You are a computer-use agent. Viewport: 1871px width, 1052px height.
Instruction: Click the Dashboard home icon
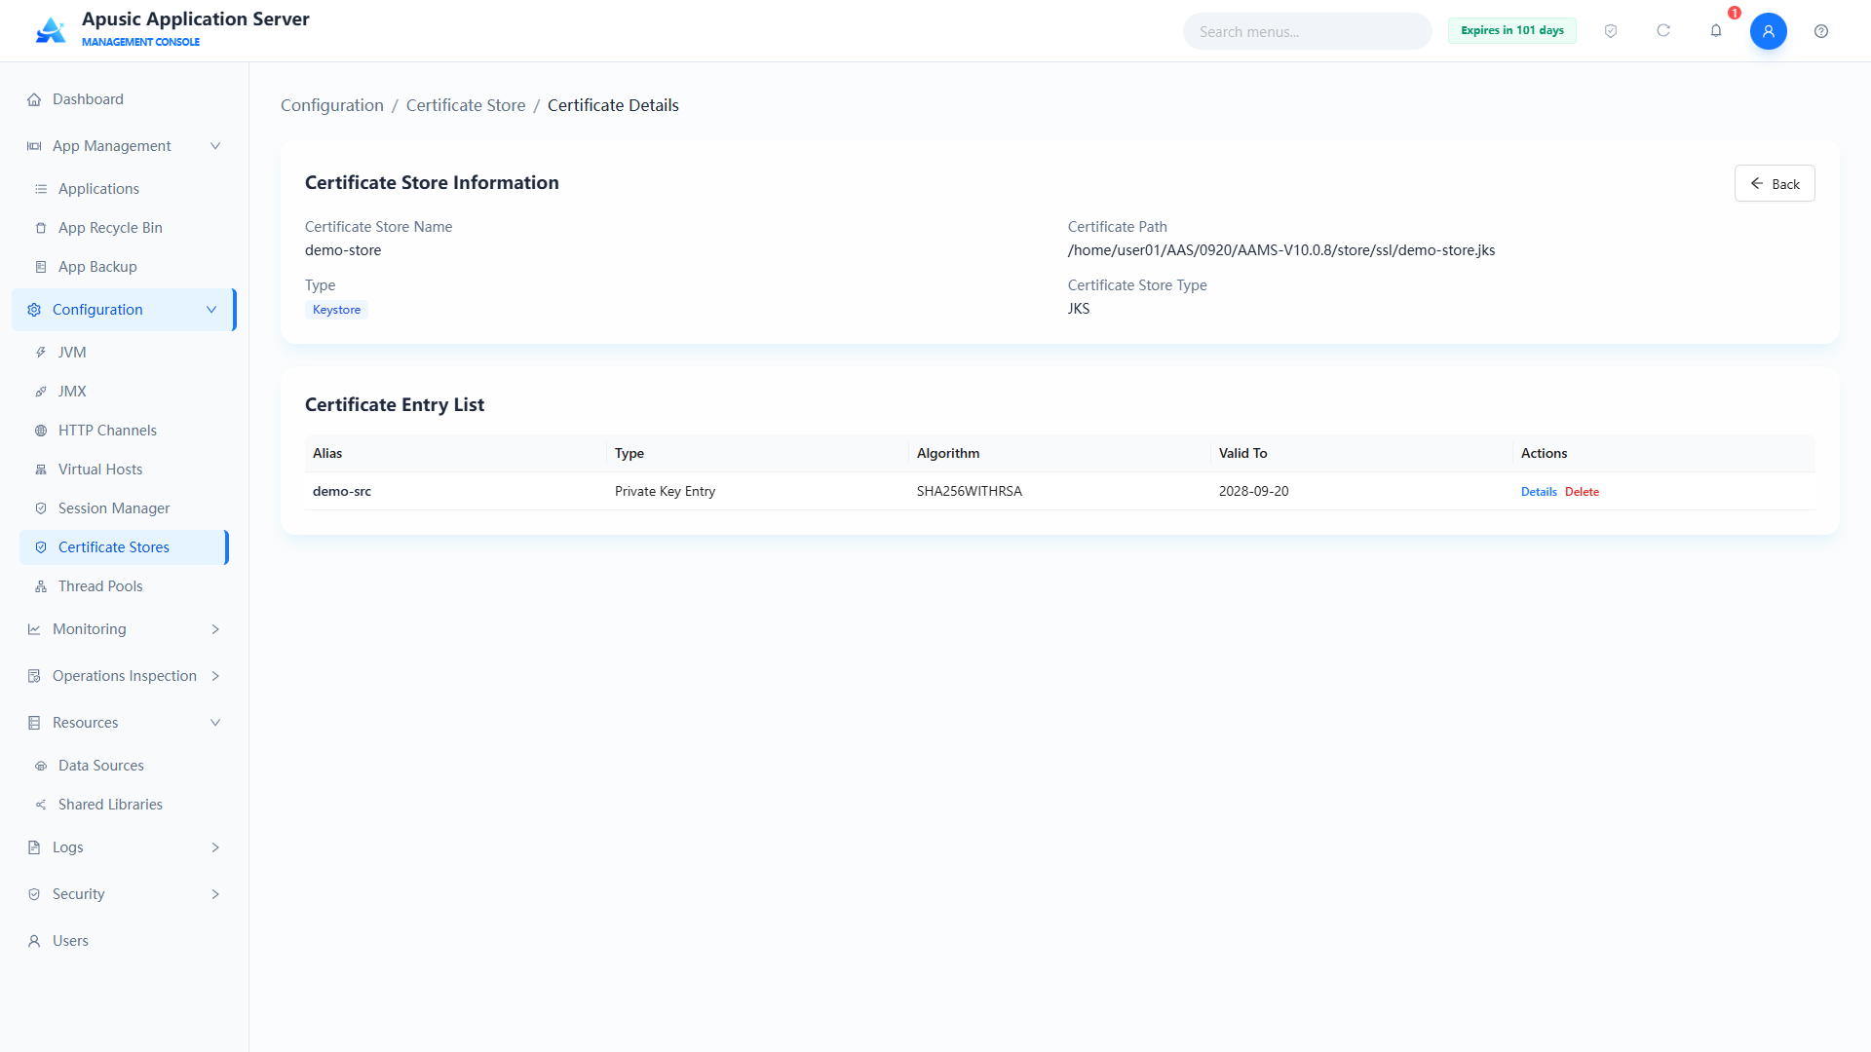click(x=34, y=99)
